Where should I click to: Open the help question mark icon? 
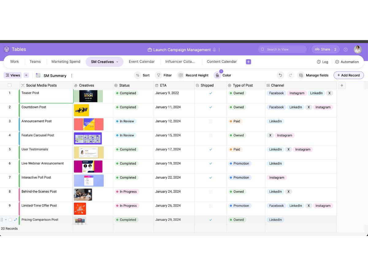point(346,49)
